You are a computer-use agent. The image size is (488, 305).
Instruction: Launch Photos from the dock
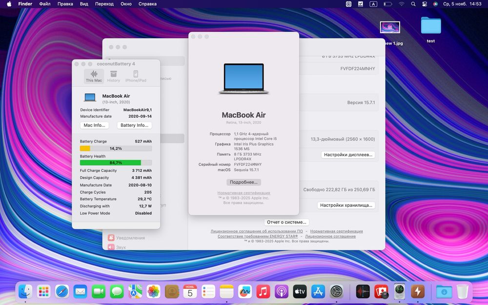[x=153, y=292]
